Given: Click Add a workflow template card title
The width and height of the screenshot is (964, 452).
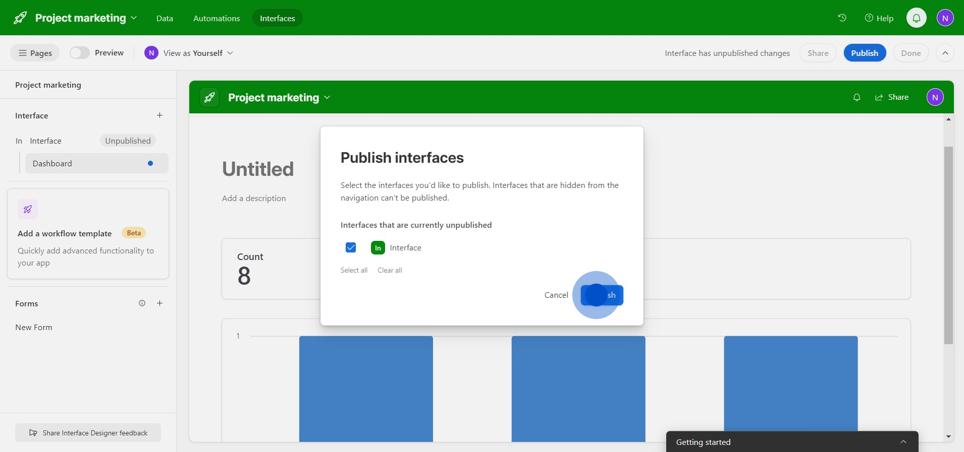Looking at the screenshot, I should [65, 233].
